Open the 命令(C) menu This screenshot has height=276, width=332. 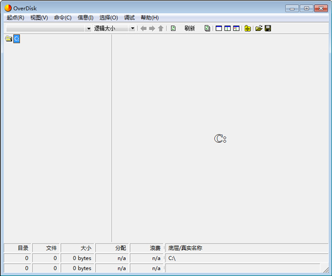[x=63, y=18]
